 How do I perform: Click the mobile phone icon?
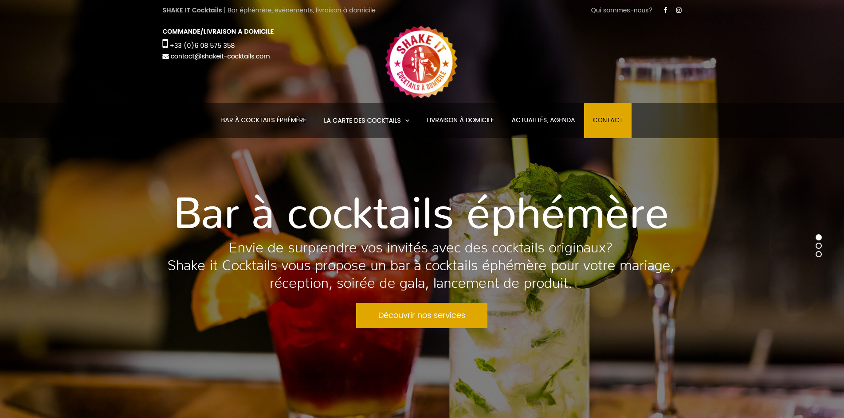click(x=165, y=44)
